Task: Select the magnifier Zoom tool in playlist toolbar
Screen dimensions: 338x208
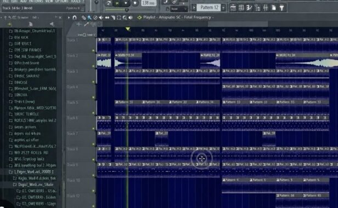Action: point(125,18)
